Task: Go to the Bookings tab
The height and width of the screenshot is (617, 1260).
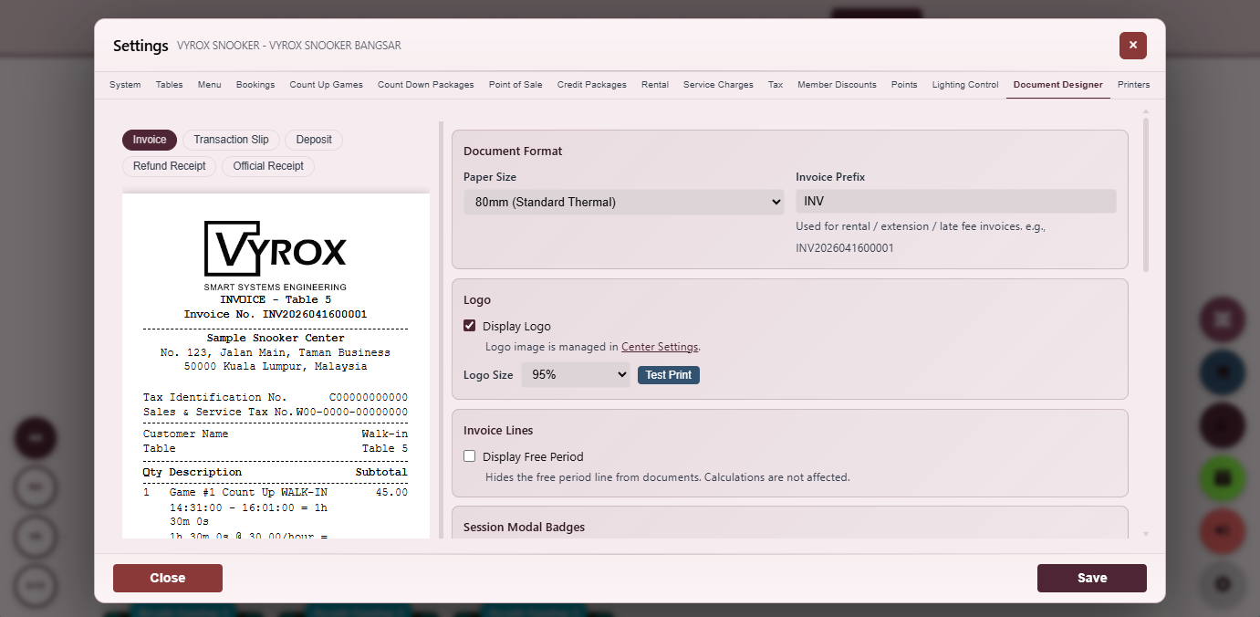Action: coord(255,85)
